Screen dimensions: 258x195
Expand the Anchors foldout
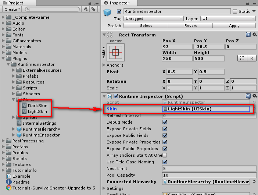104,65
